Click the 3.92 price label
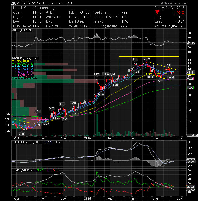The width and height of the screenshot is (198, 201). tap(75, 114)
